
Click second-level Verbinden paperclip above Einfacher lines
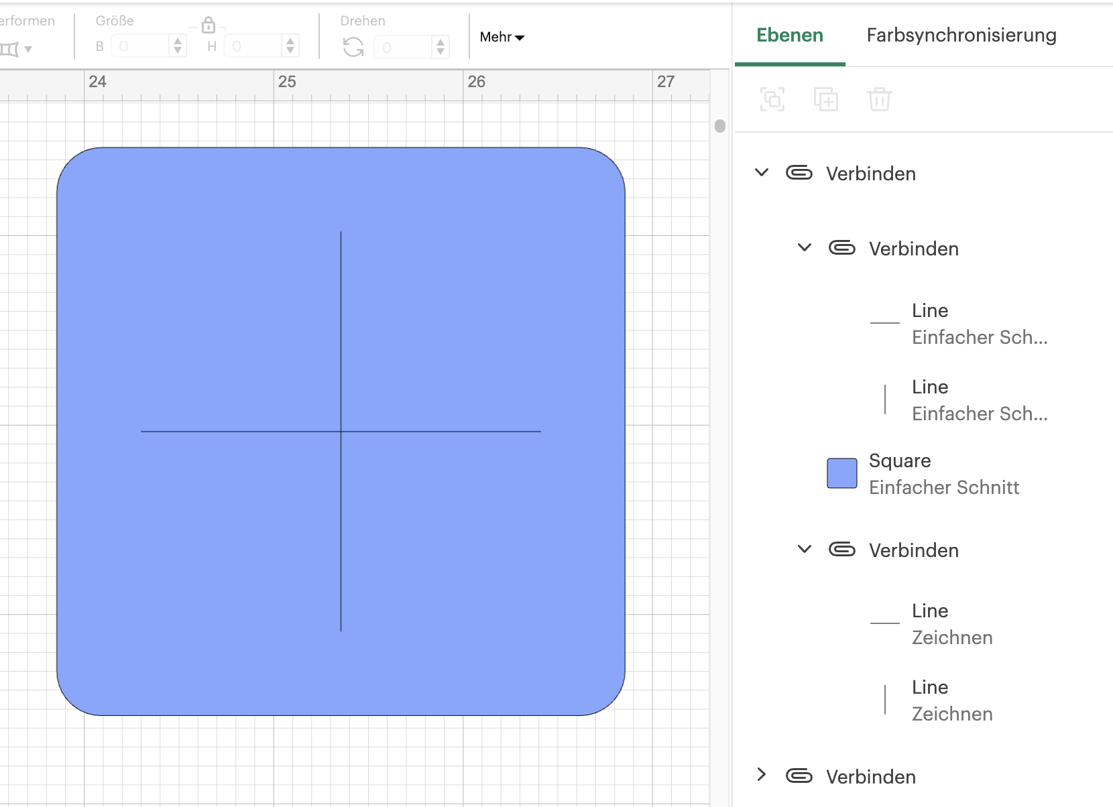coord(842,248)
